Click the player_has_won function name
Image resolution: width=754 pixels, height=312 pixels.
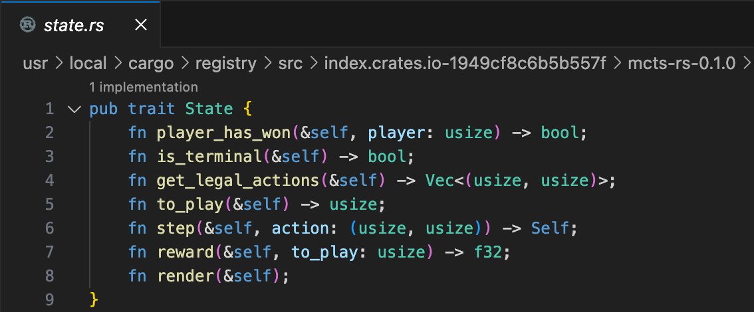tap(224, 133)
